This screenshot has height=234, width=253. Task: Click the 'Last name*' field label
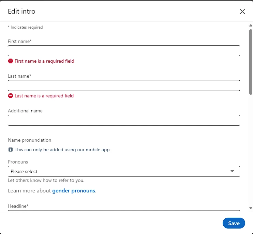[x=19, y=76]
